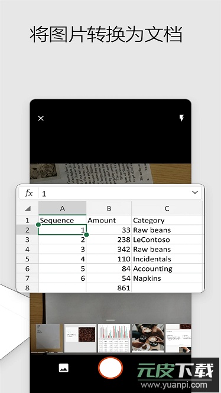
Task: Click sequence cell with value 3
Action: (x=63, y=250)
